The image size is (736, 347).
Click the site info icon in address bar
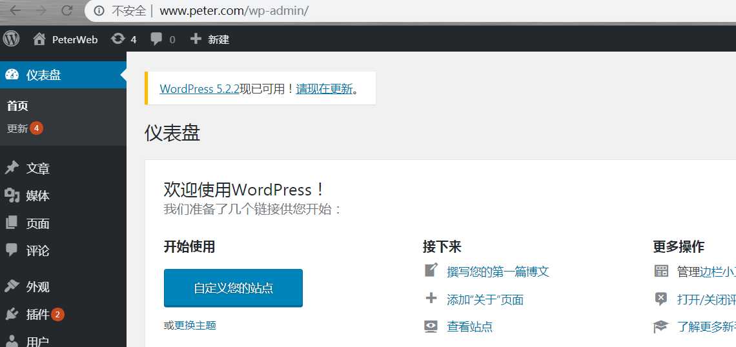99,11
